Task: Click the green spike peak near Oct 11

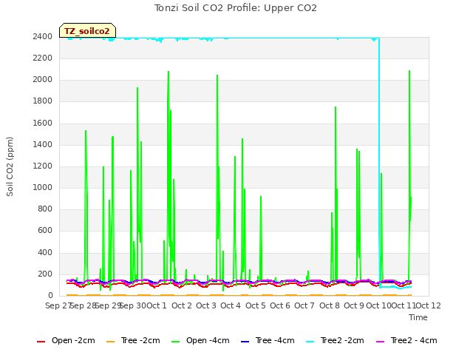Action: 409,71
